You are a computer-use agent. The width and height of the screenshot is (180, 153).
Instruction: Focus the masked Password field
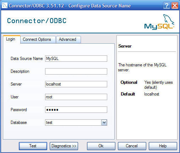click(x=76, y=110)
